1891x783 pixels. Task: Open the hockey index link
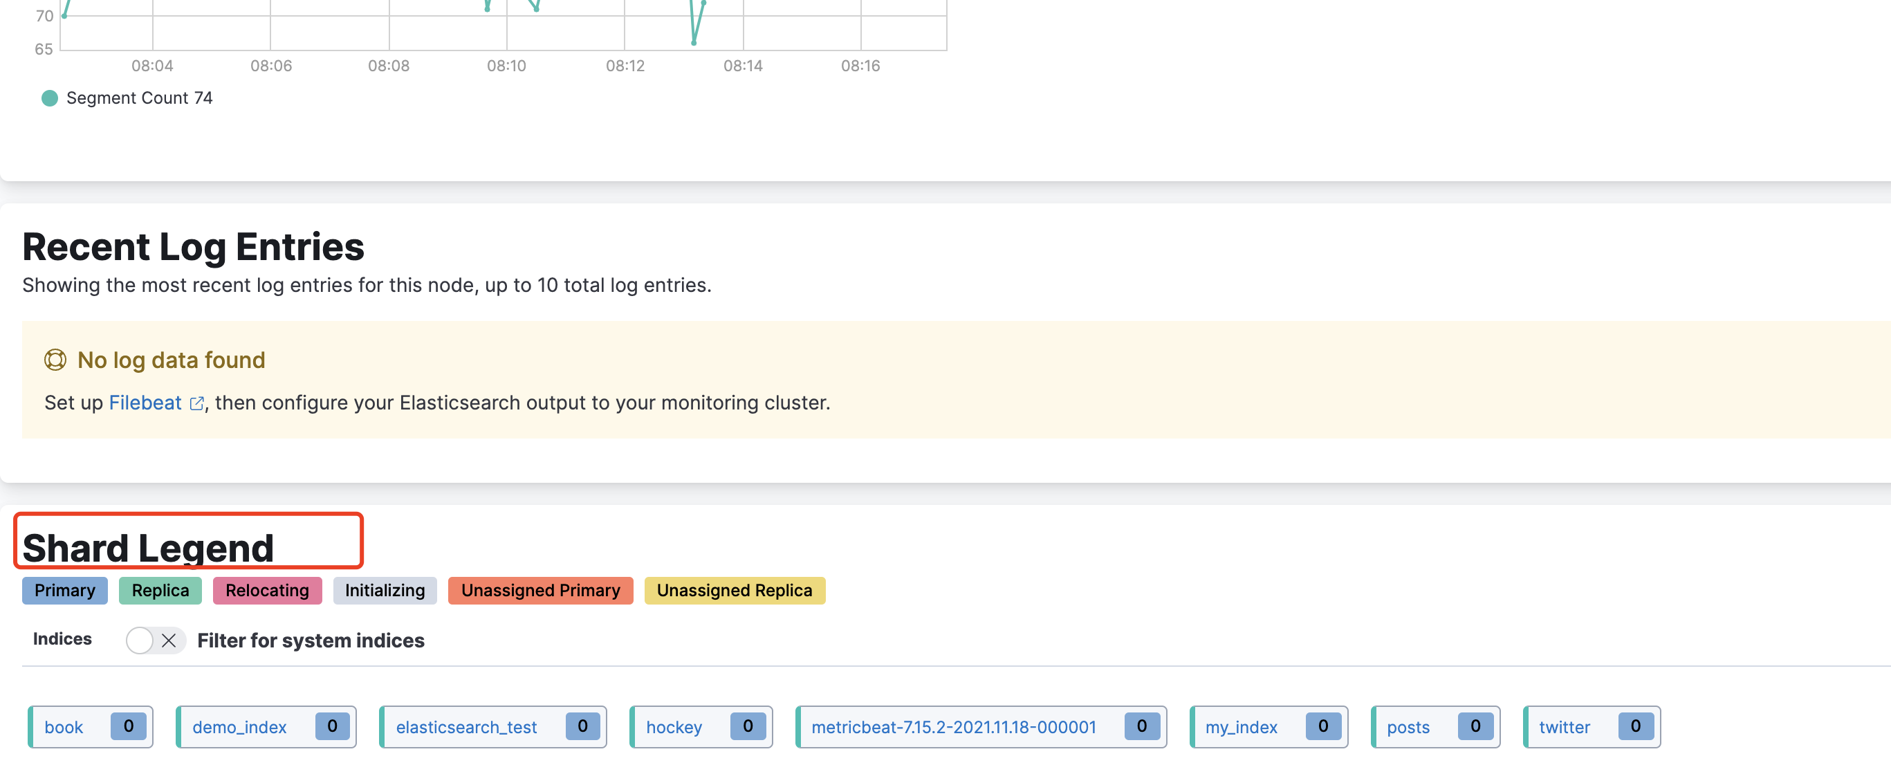673,726
